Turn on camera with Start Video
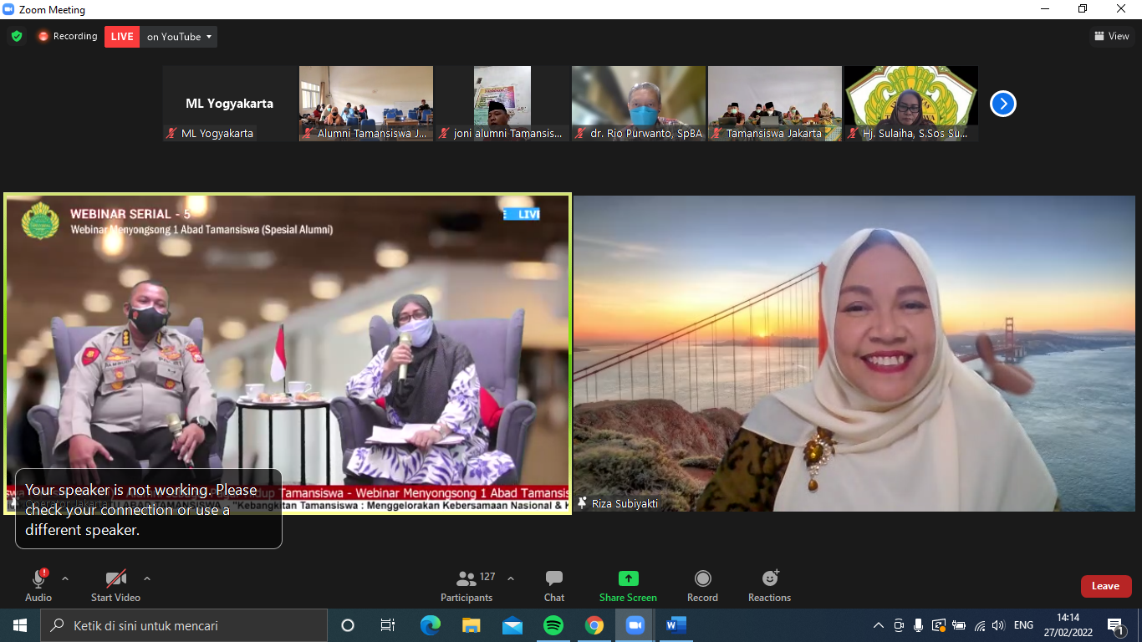 coord(115,585)
